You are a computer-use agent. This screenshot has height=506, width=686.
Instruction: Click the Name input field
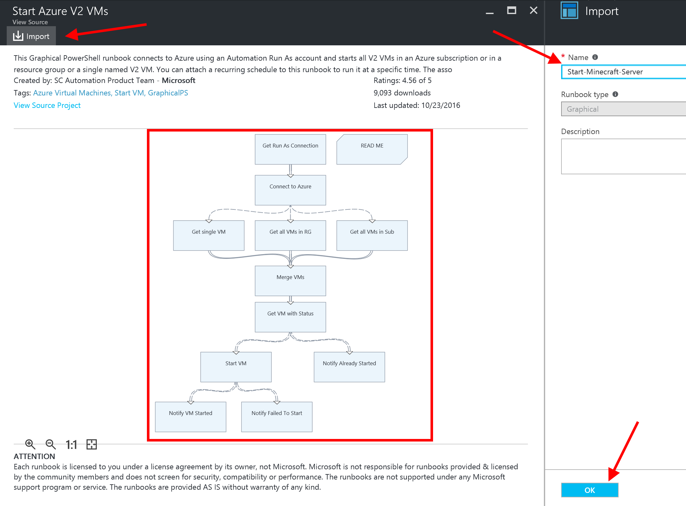(623, 72)
